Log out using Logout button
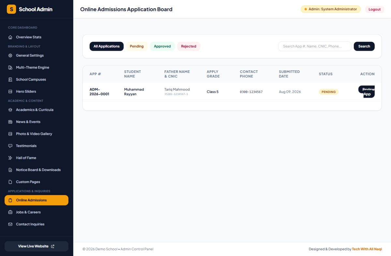The height and width of the screenshot is (256, 391). click(x=375, y=9)
